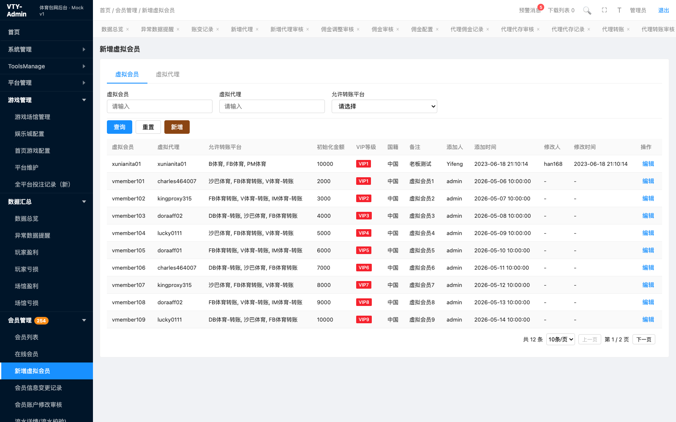Click VIP5 badge in vmember105 row

tap(363, 250)
